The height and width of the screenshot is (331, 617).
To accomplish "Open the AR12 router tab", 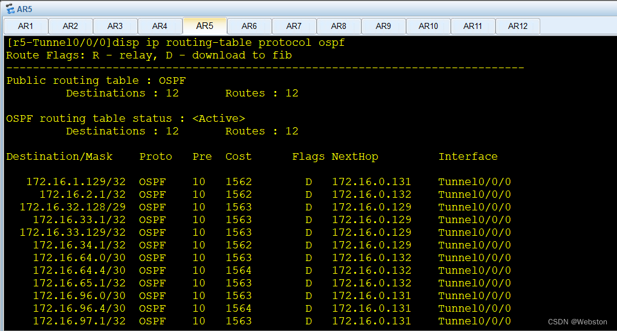I will pos(517,27).
